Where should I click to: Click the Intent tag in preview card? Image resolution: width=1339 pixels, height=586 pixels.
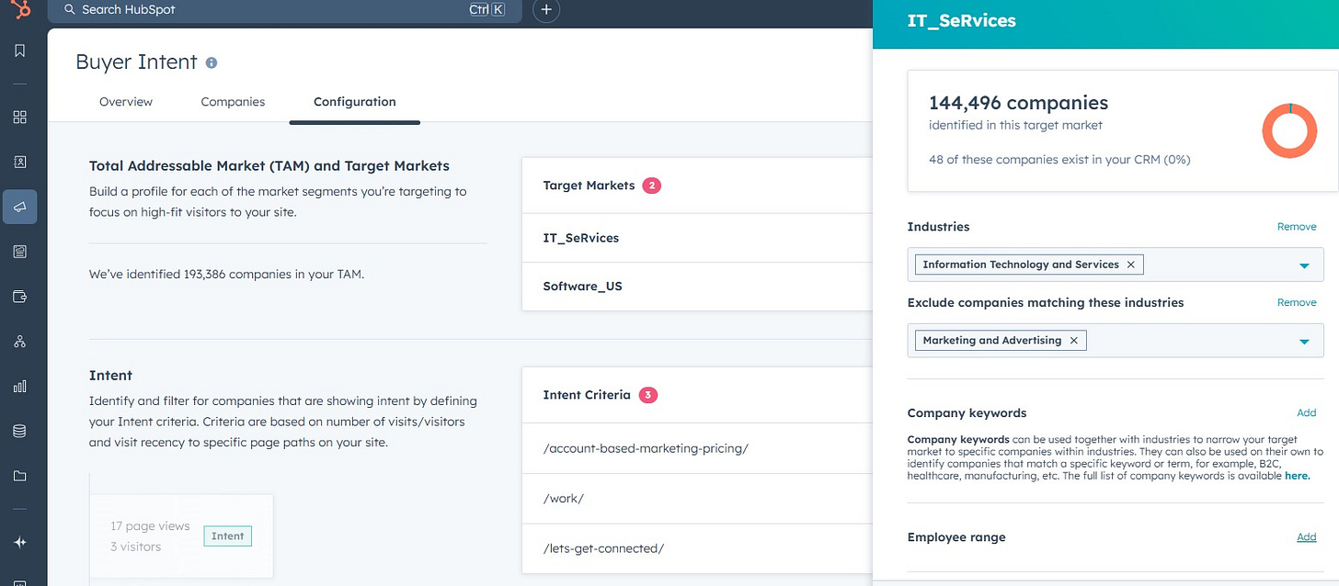coord(228,536)
